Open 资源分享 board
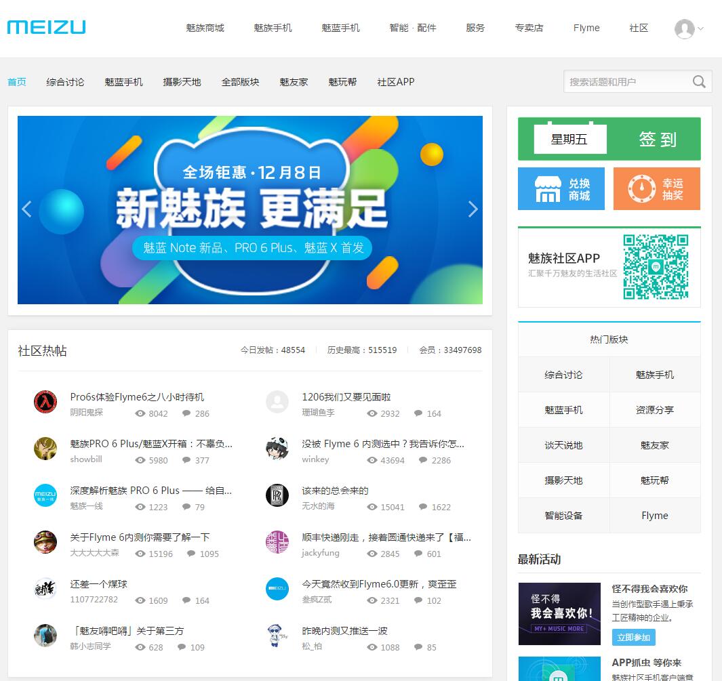Image resolution: width=722 pixels, height=681 pixels. point(655,409)
